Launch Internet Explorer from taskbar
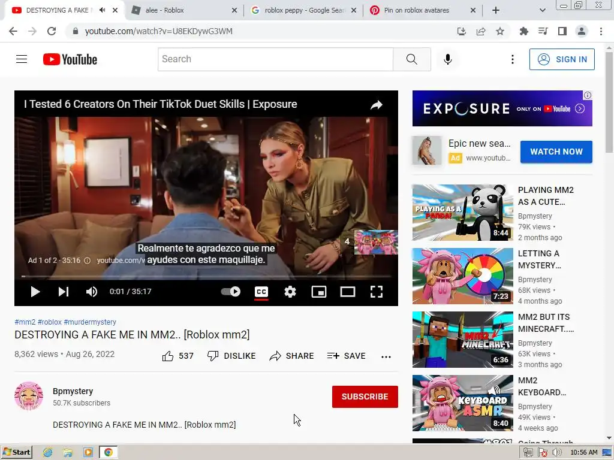This screenshot has width=614, height=460. coord(48,453)
